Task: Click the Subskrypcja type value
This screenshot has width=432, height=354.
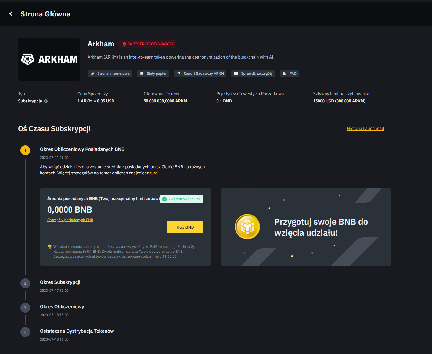Action: click(x=30, y=101)
